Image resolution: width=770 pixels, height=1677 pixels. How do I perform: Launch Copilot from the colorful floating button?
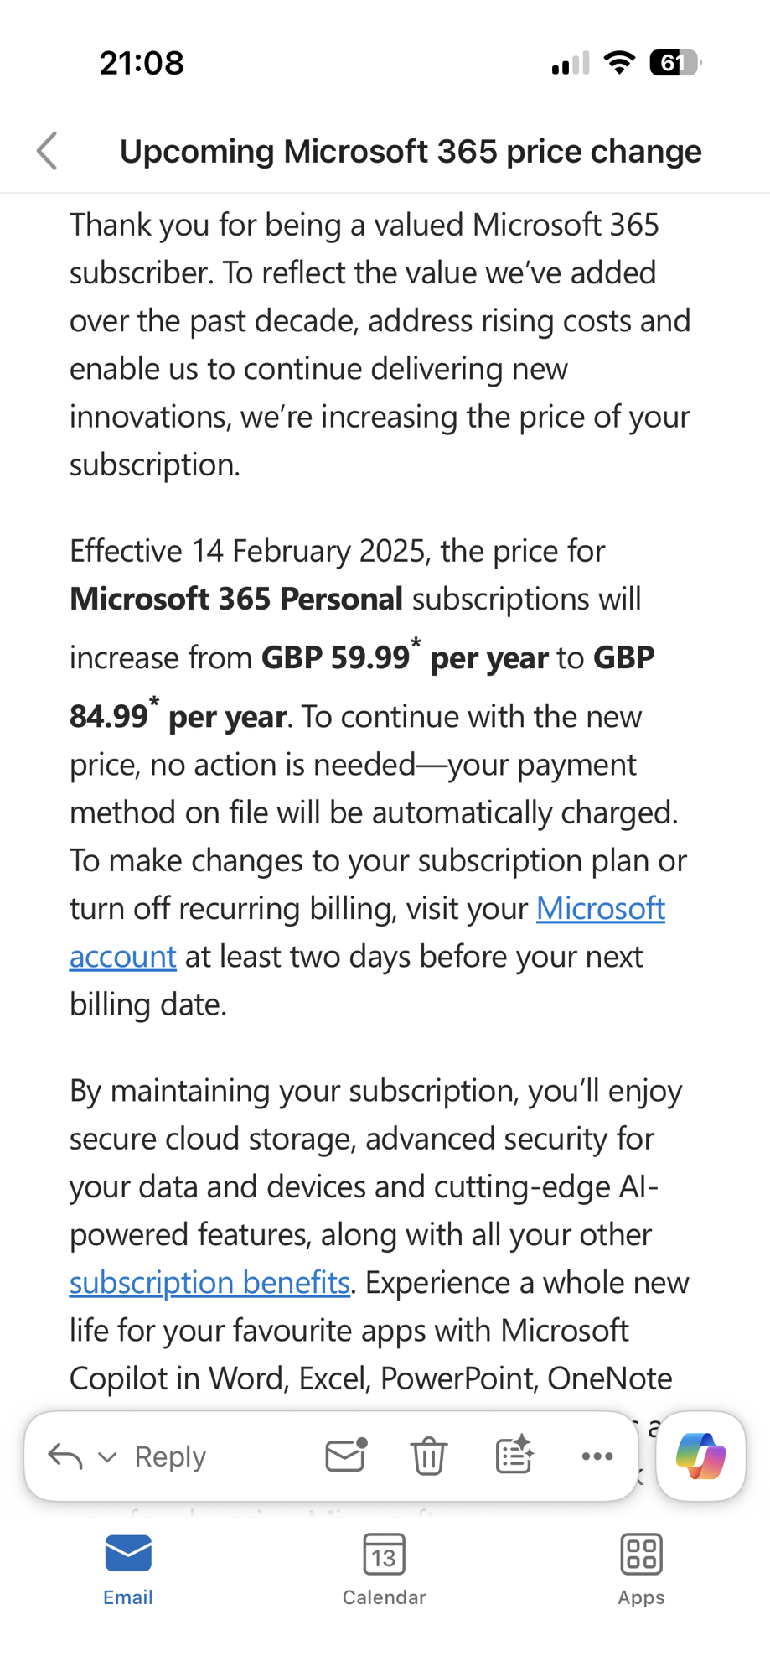coord(700,1456)
